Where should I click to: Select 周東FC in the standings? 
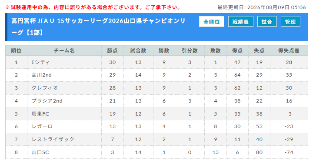point(40,114)
